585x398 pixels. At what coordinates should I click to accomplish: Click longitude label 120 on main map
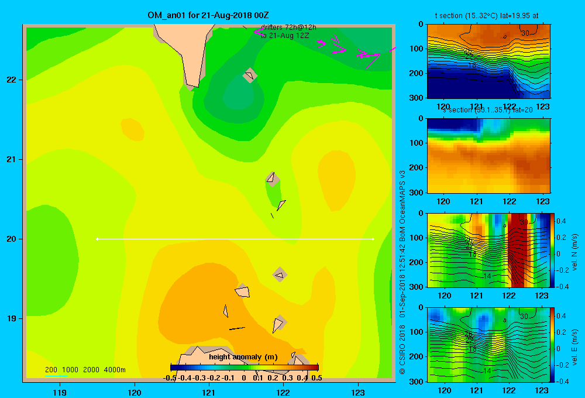point(135,392)
